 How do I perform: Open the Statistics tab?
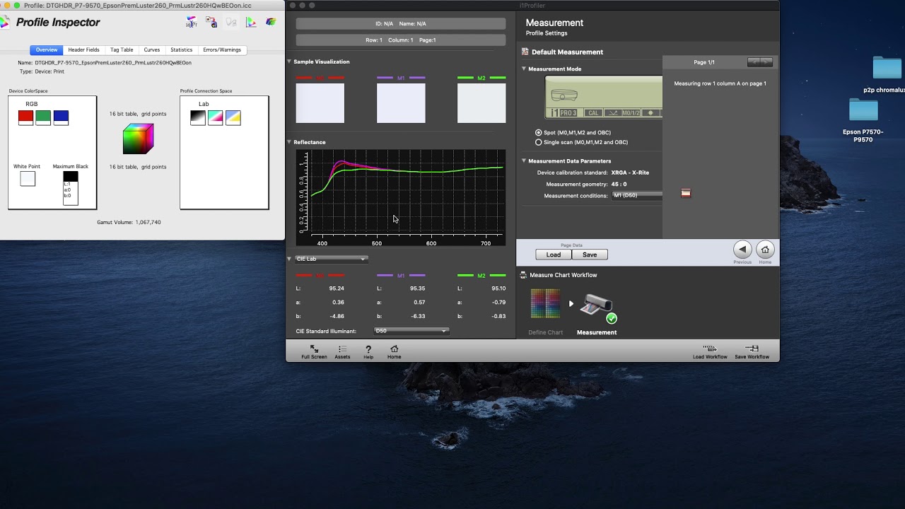point(182,50)
